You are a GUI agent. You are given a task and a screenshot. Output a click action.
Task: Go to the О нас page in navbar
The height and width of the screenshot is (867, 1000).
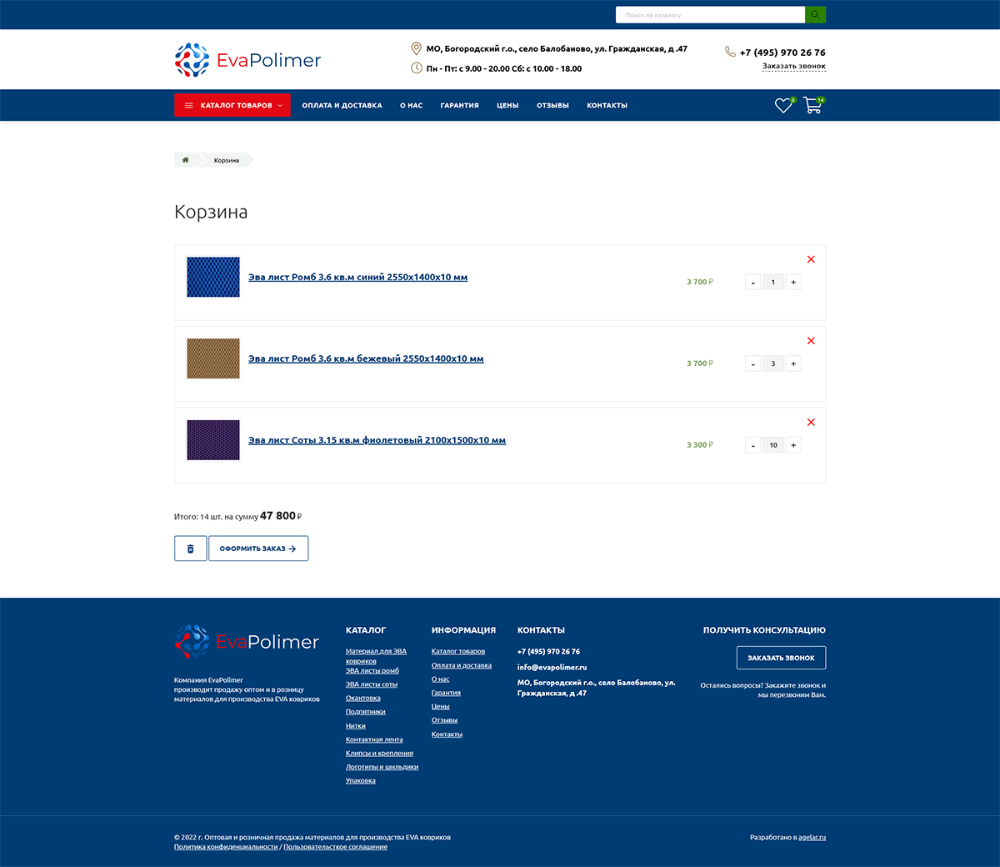click(x=412, y=106)
